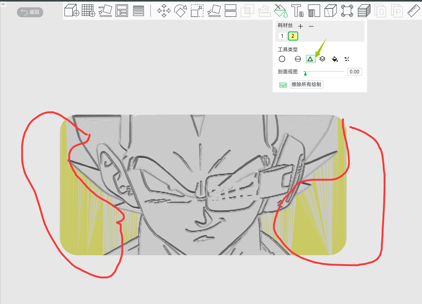422x304 pixels.
Task: Toggle the color painting bucket tool
Action: [x=281, y=11]
